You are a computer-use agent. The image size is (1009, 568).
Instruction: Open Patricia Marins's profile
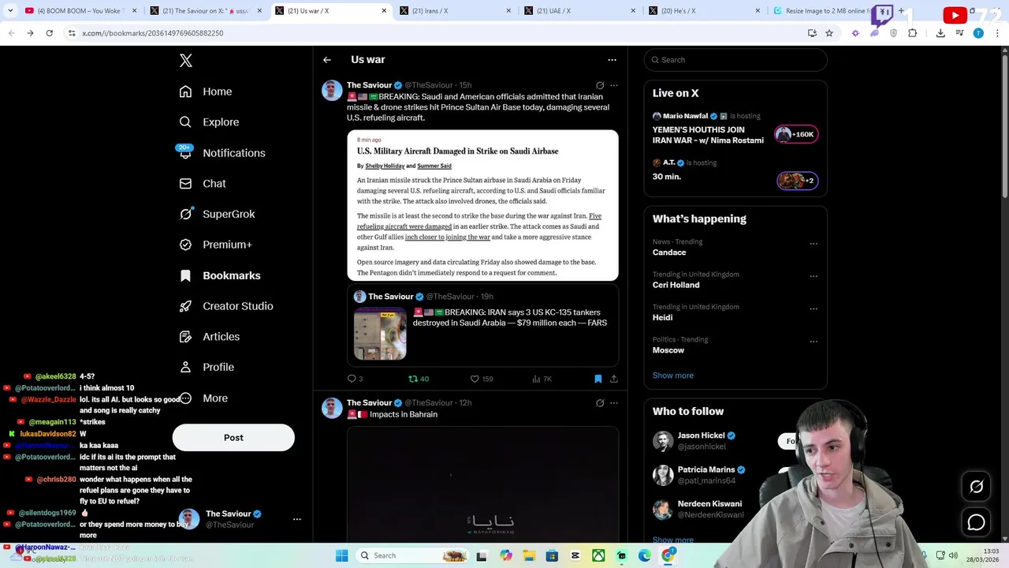click(706, 469)
